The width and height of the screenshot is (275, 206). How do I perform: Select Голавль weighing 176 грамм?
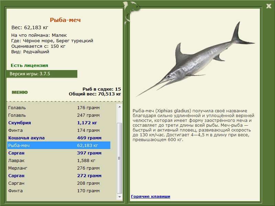coord(59,107)
